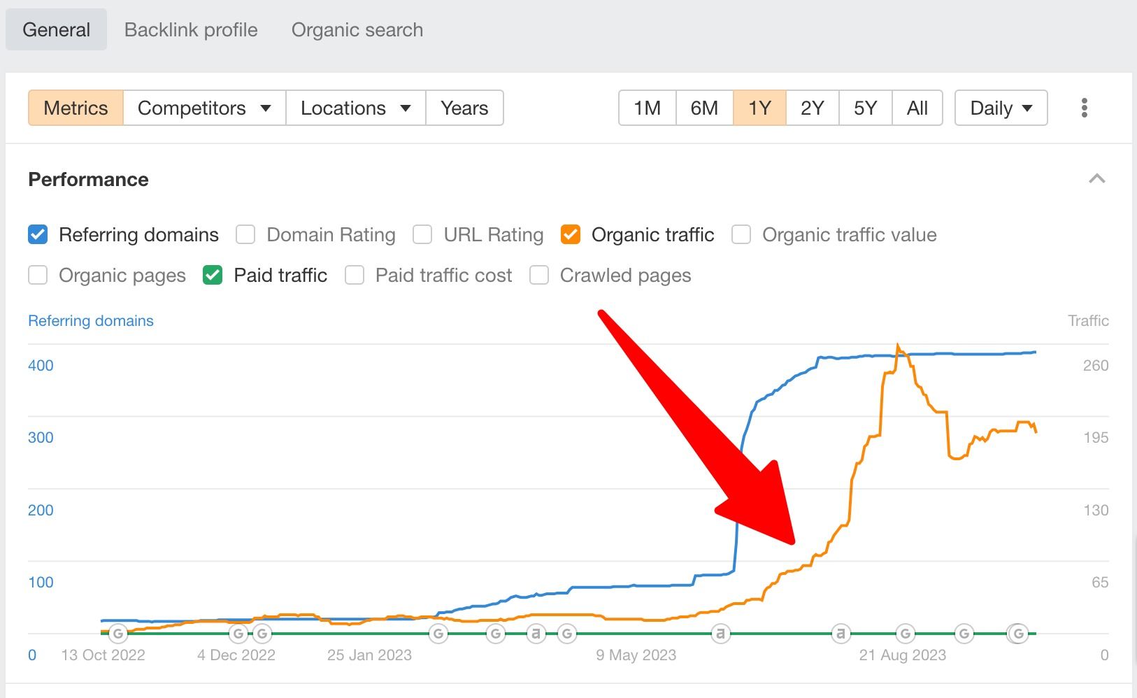Expand the Locations dropdown

(355, 108)
